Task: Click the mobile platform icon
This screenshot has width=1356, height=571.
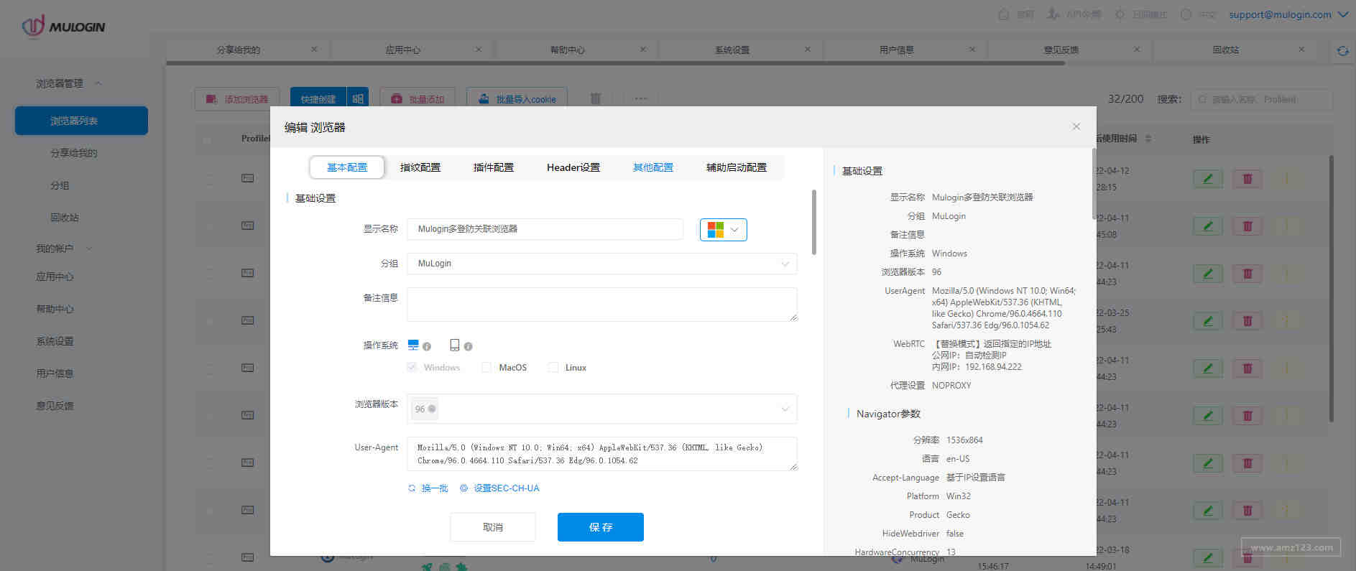Action: (455, 345)
